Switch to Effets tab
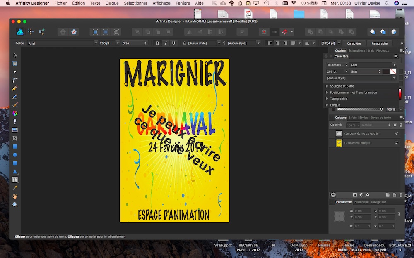Screen dimensions: 414x258 (352, 118)
